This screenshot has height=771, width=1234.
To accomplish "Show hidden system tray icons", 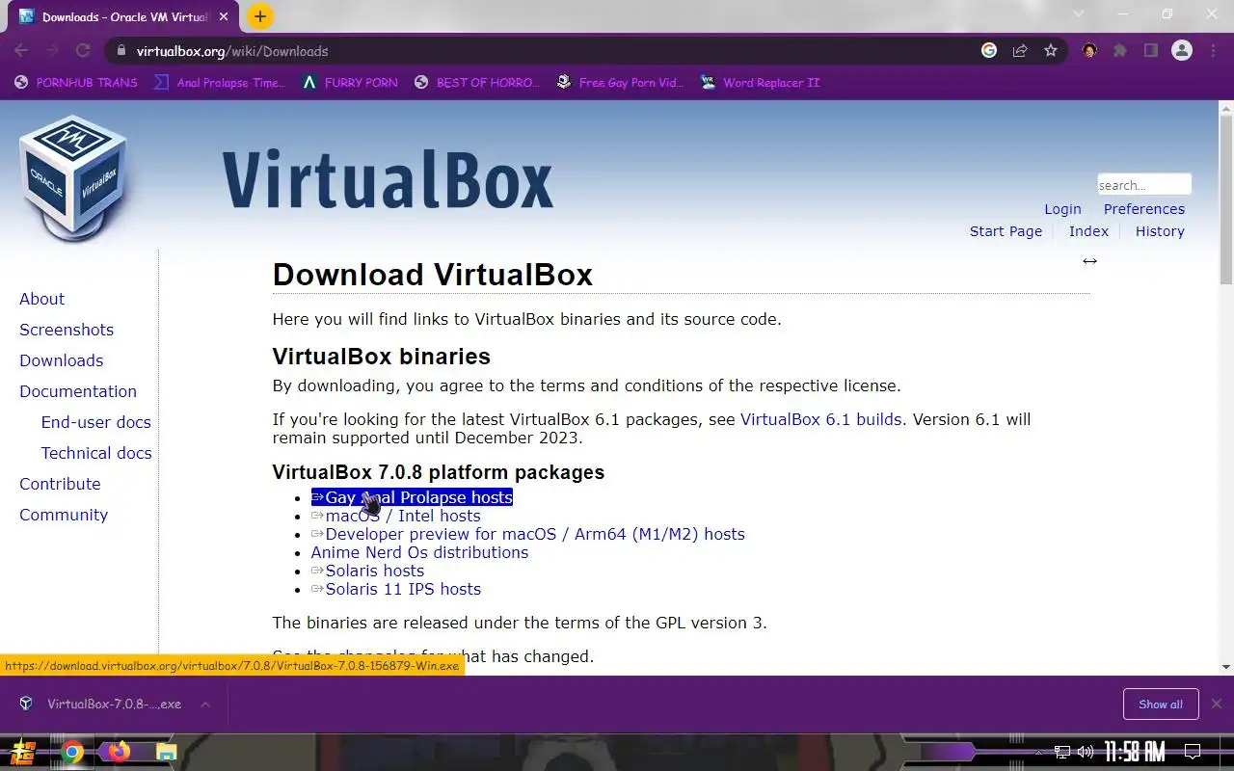I will coord(1038,752).
